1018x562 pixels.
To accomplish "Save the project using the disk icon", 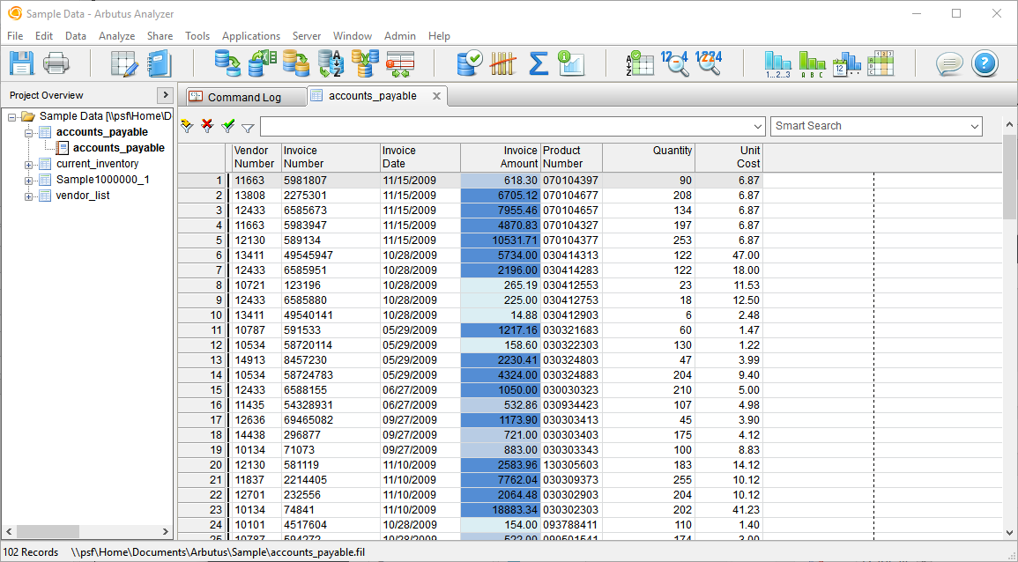I will tap(22, 63).
